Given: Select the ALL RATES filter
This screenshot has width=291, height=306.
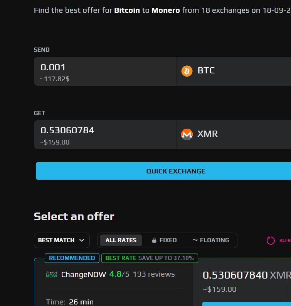Looking at the screenshot, I should pos(121,240).
